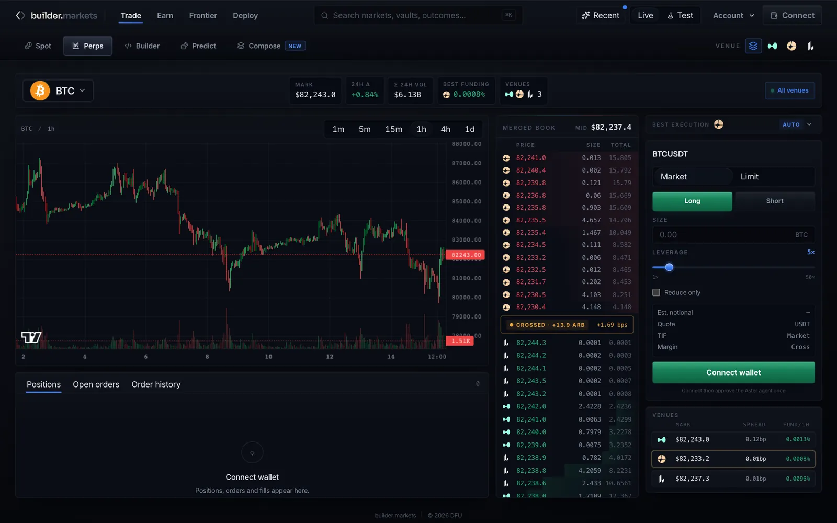Click the TradingView logo on the chart
837x523 pixels.
(31, 337)
